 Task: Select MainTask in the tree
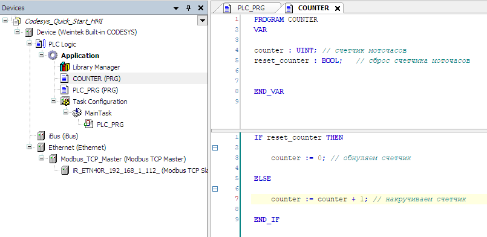(98, 113)
